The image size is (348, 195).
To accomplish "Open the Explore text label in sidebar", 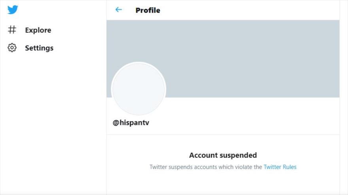I will tap(38, 30).
